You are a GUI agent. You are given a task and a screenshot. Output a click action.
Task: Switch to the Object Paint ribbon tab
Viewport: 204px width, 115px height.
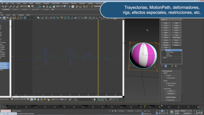tap(35, 10)
